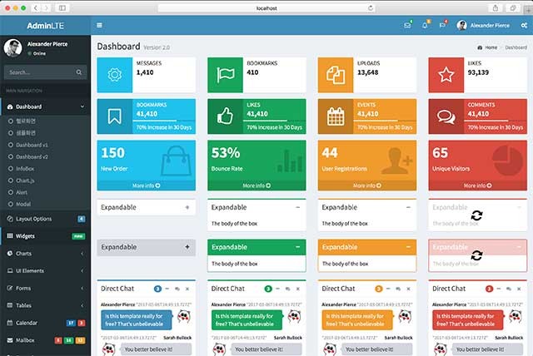This screenshot has height=356, width=533.
Task: Click the browser share button
Action: click(x=496, y=7)
